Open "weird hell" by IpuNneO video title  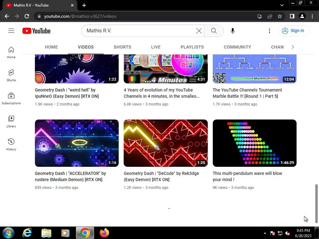pos(67,93)
